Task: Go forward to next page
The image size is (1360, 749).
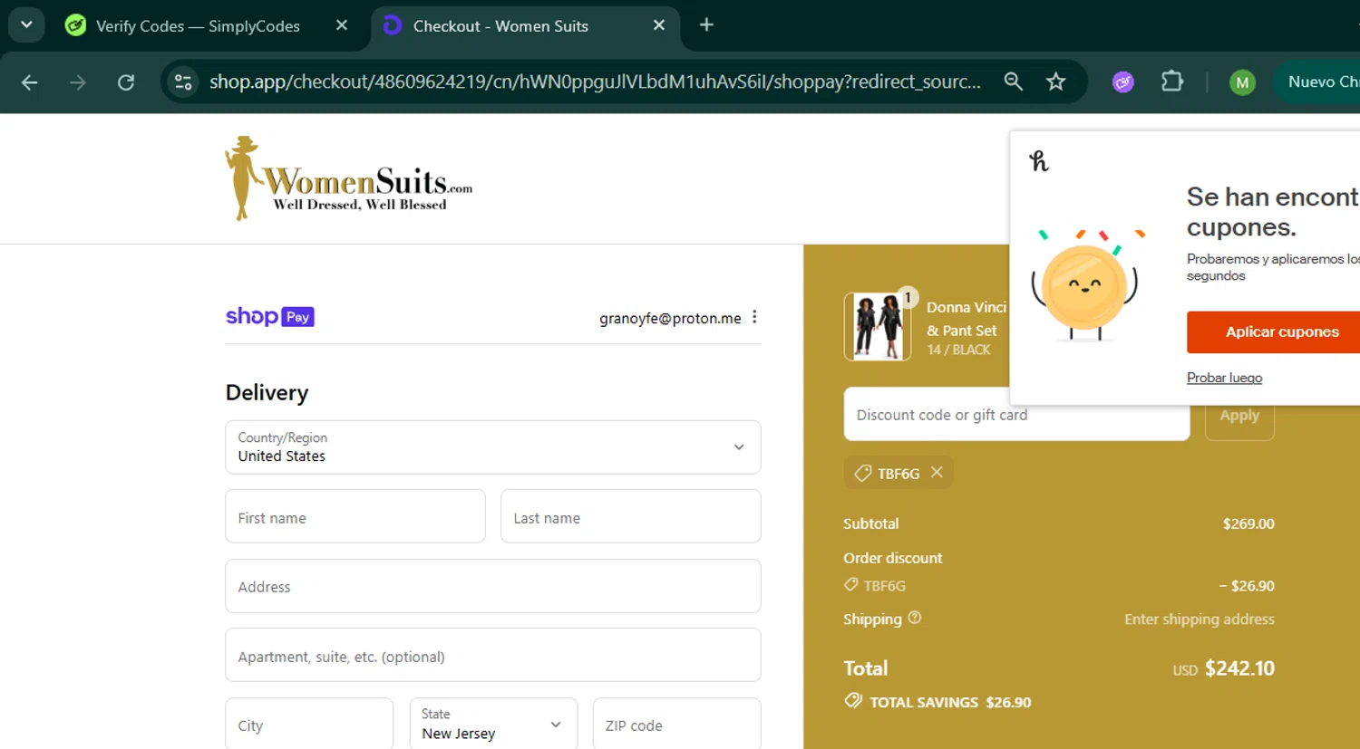Action: pyautogui.click(x=78, y=82)
